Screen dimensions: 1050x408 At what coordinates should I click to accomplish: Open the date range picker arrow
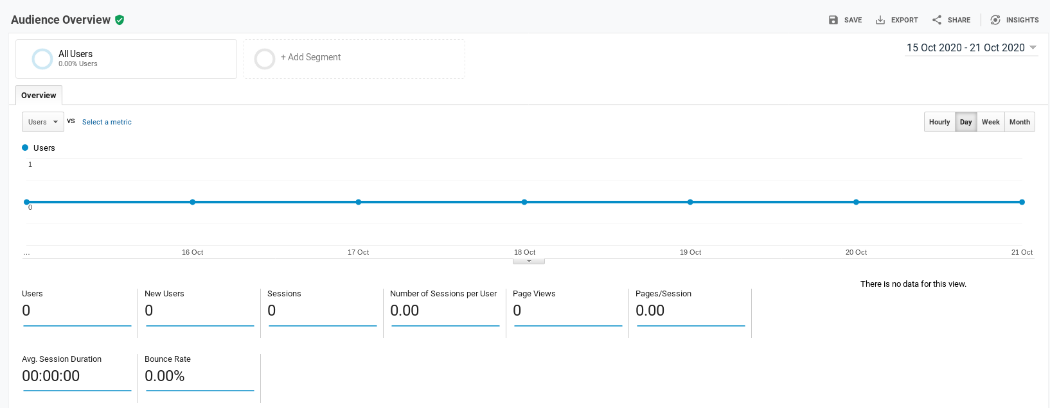(1033, 47)
